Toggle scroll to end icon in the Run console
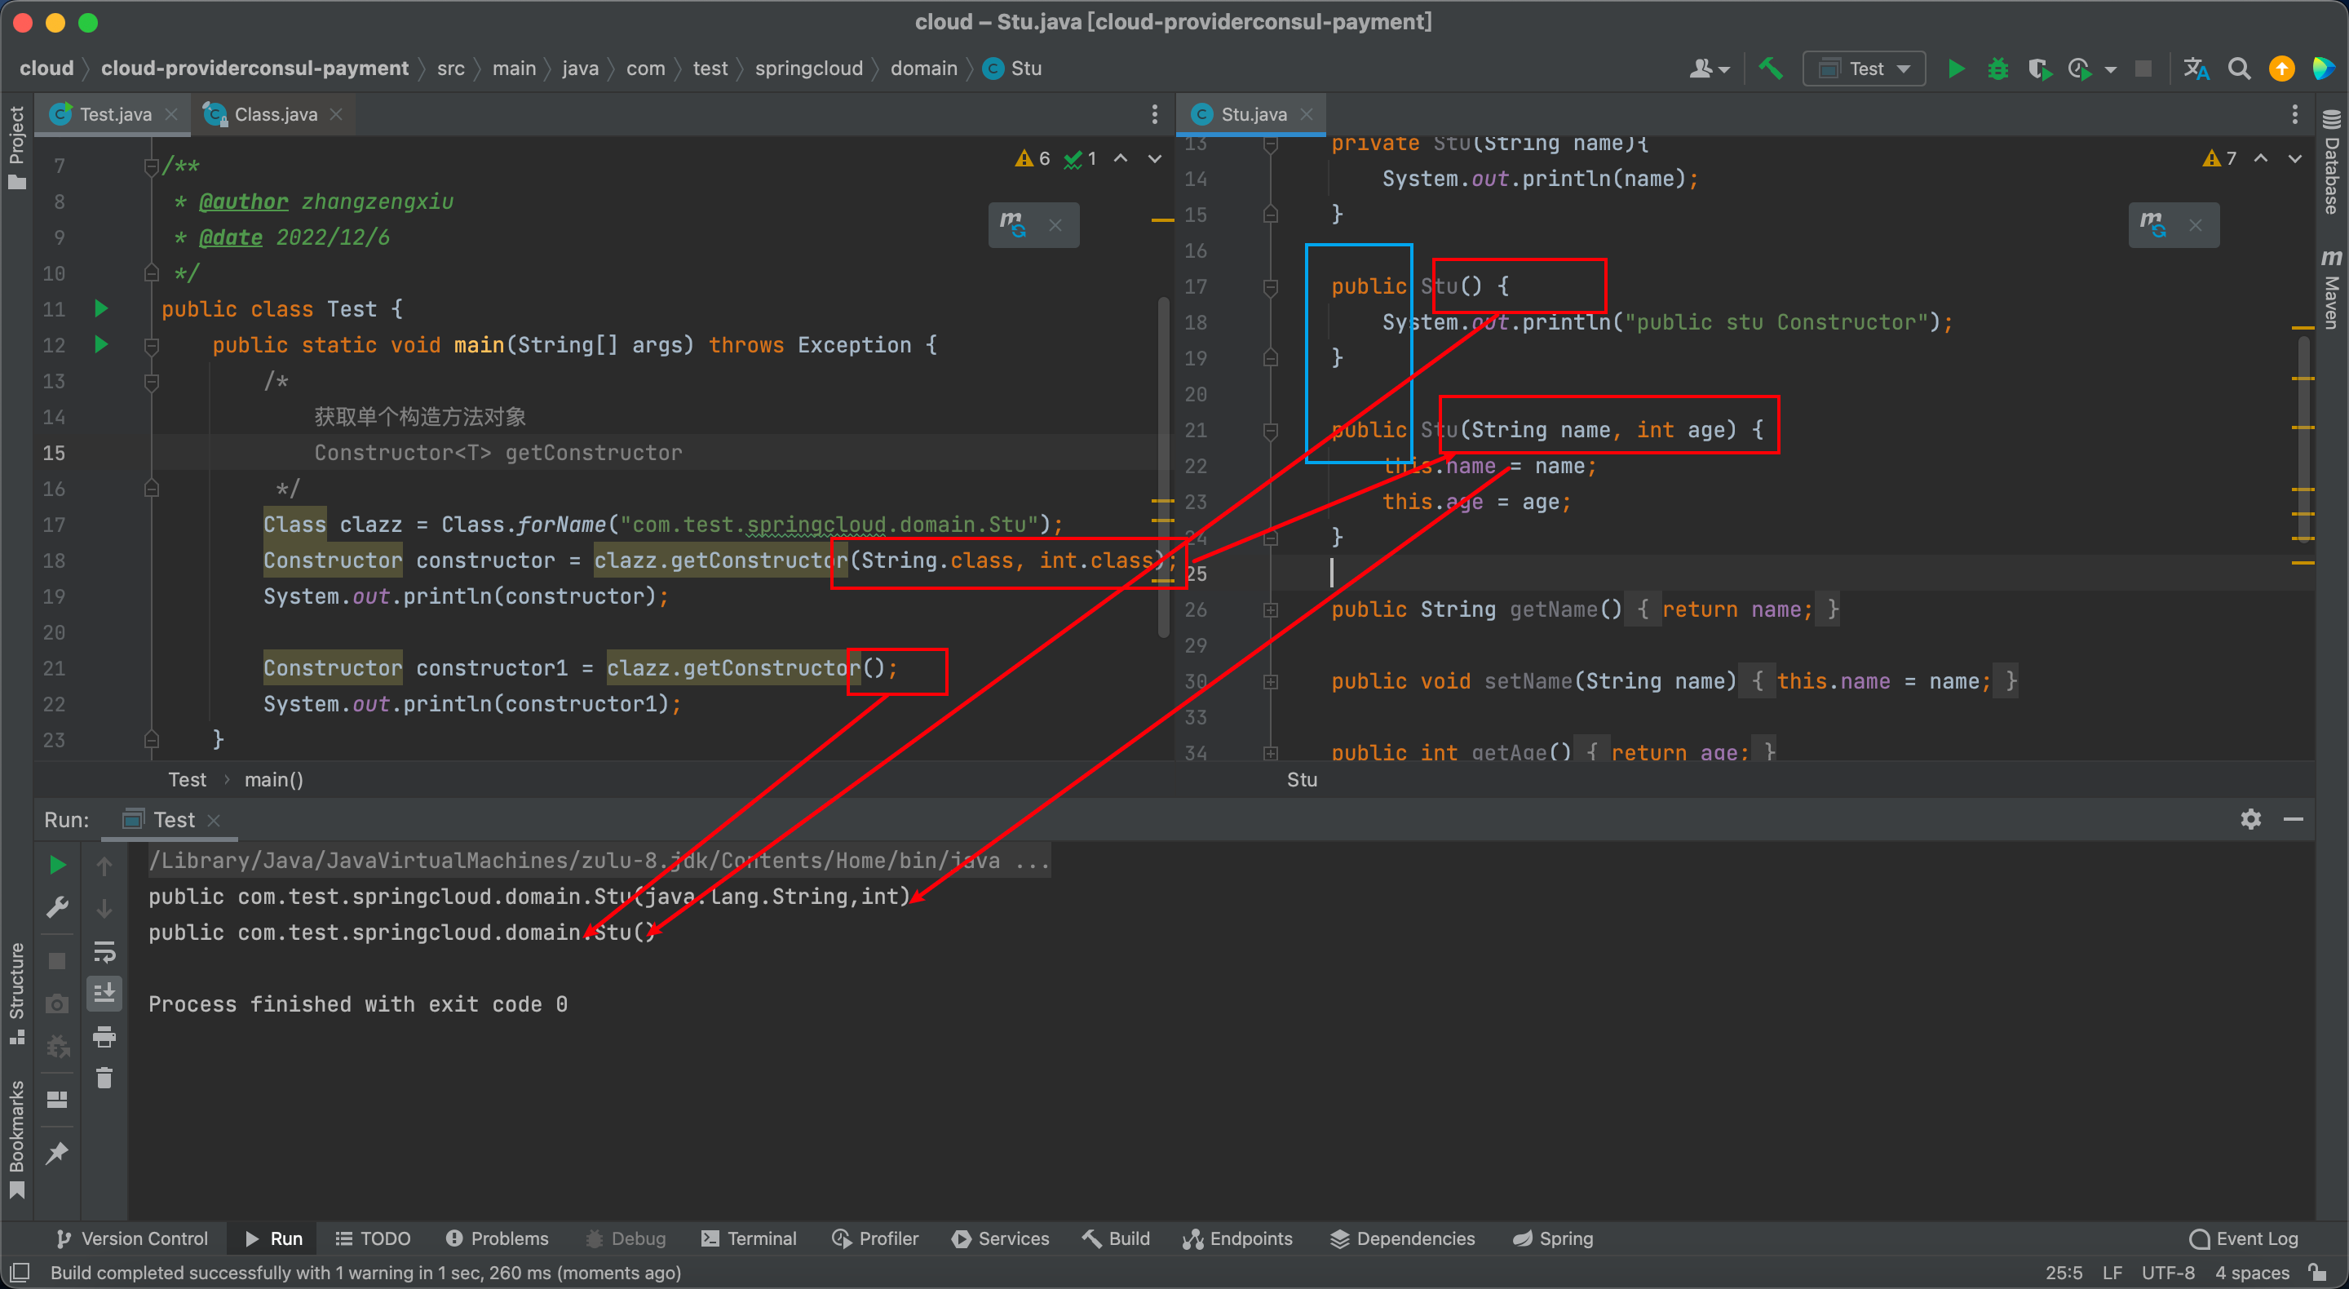This screenshot has height=1289, width=2349. tap(105, 994)
